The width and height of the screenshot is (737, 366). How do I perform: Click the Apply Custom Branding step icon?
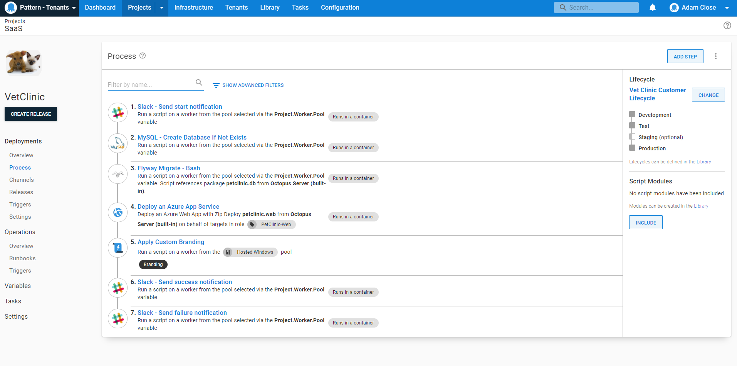[x=118, y=248]
